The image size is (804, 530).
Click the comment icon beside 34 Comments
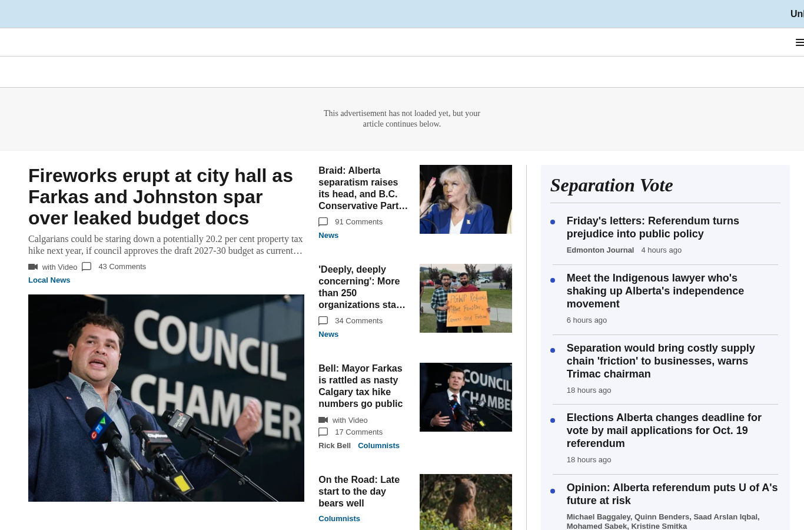[323, 321]
